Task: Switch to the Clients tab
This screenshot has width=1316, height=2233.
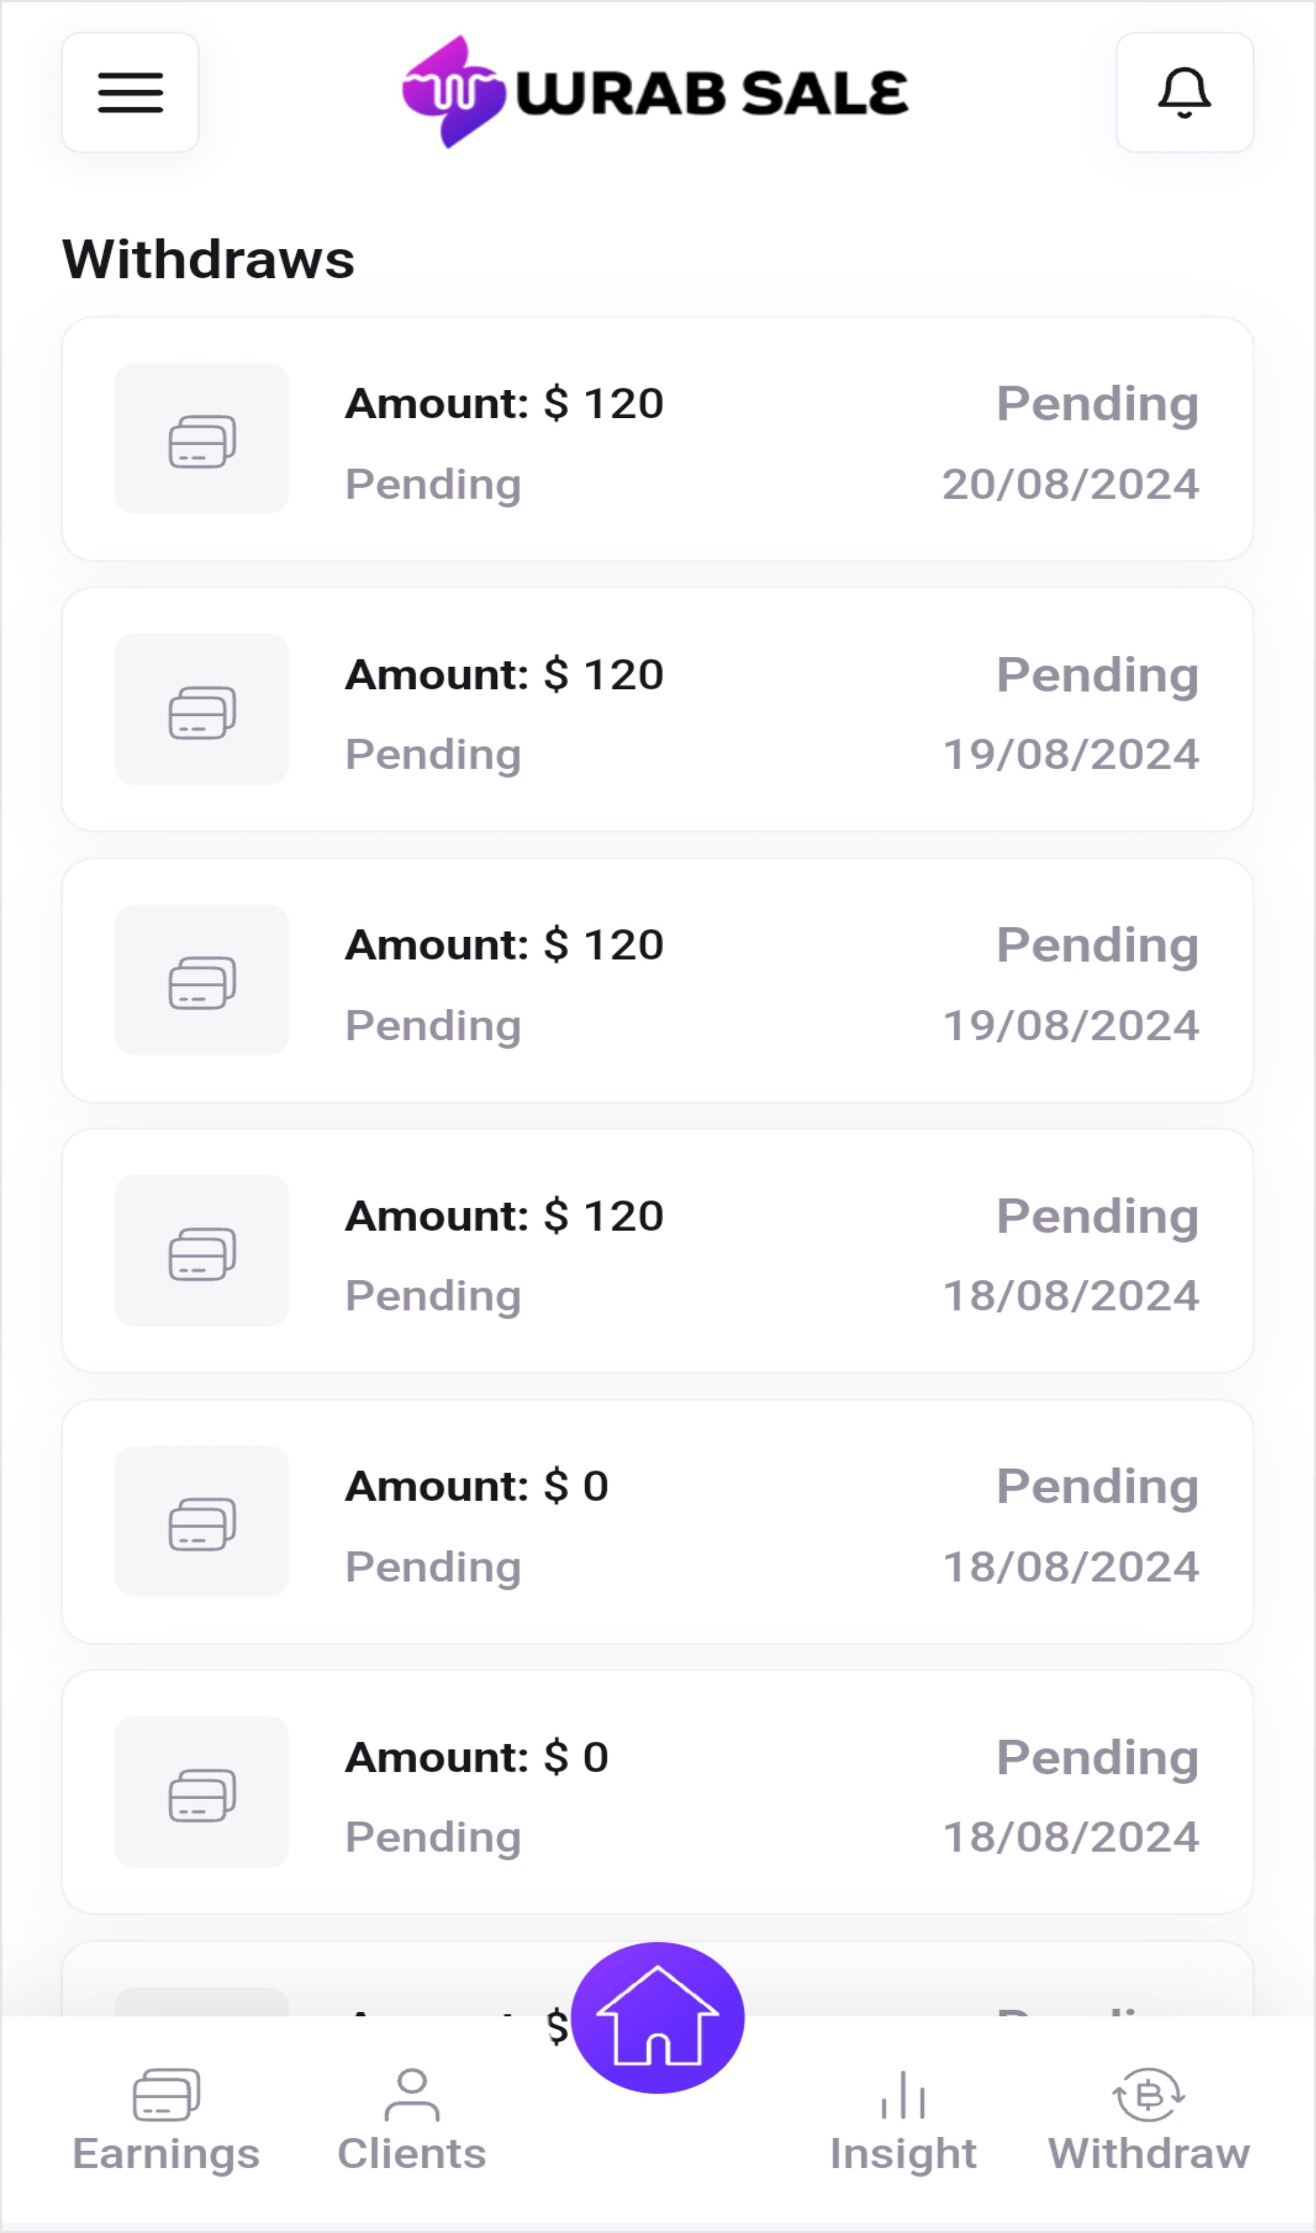Action: (412, 2120)
